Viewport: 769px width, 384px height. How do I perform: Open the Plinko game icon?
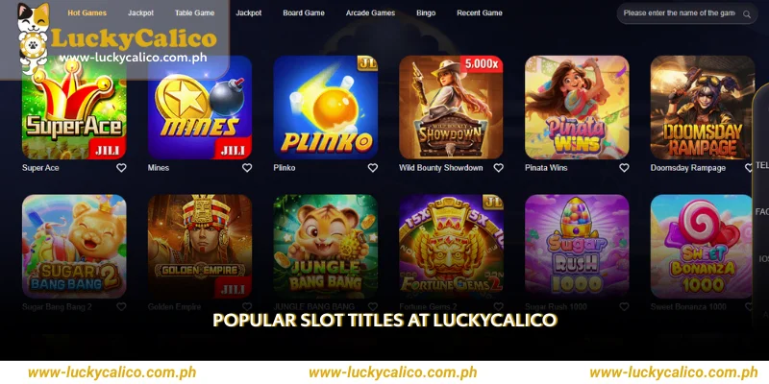pyautogui.click(x=326, y=108)
